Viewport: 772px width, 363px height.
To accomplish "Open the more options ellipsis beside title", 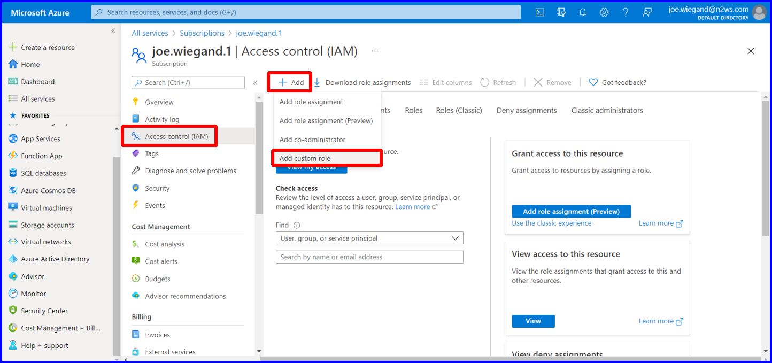I will [375, 51].
